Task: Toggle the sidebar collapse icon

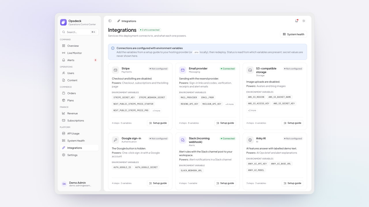Action: pos(110,21)
